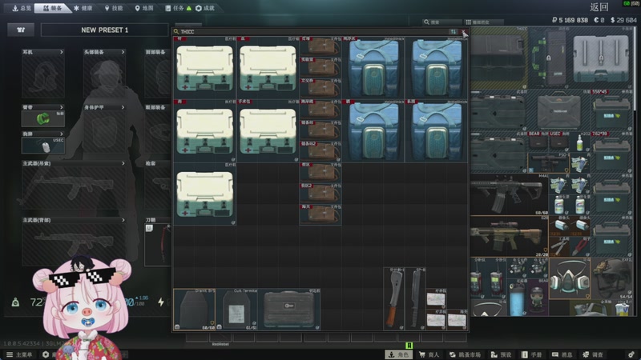Select the M4A1 rifle in stash
The image size is (641, 360).
pyautogui.click(x=509, y=194)
